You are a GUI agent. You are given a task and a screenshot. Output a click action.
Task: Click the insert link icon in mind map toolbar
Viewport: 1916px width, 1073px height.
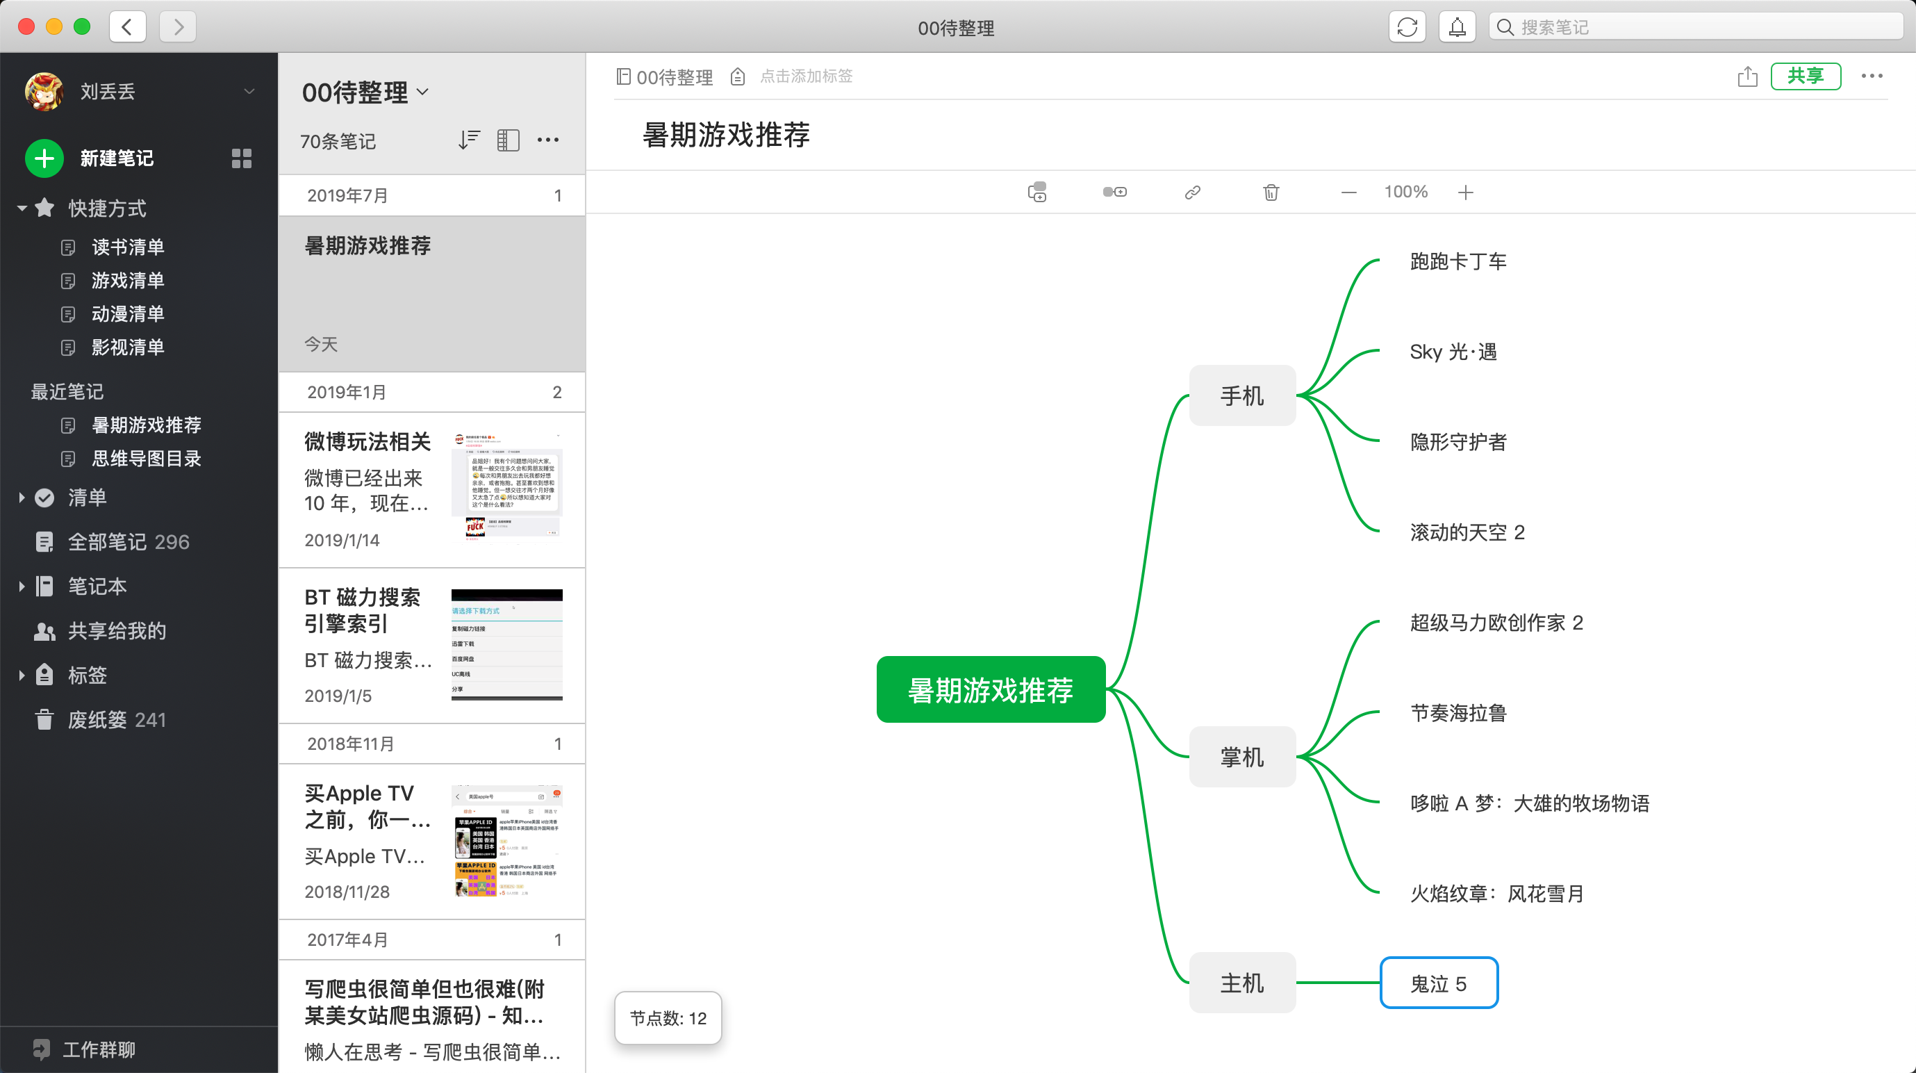pos(1192,192)
